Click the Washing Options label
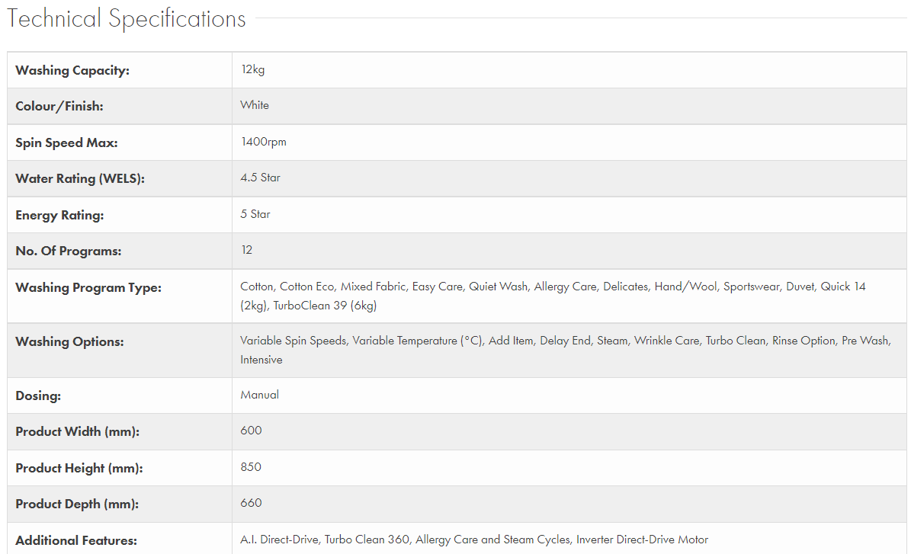 (x=69, y=341)
